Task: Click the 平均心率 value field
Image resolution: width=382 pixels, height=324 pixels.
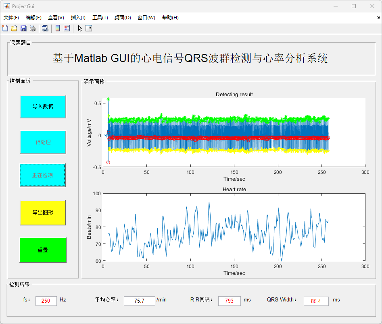Action: pyautogui.click(x=139, y=301)
